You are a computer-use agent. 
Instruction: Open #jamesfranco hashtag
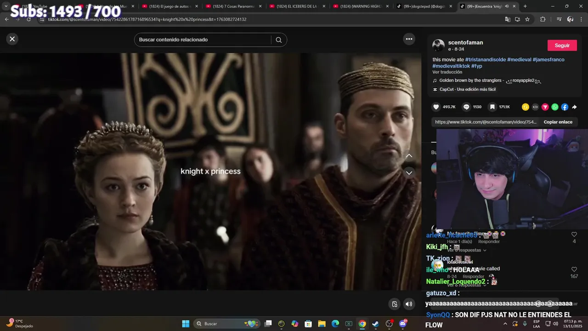click(548, 60)
